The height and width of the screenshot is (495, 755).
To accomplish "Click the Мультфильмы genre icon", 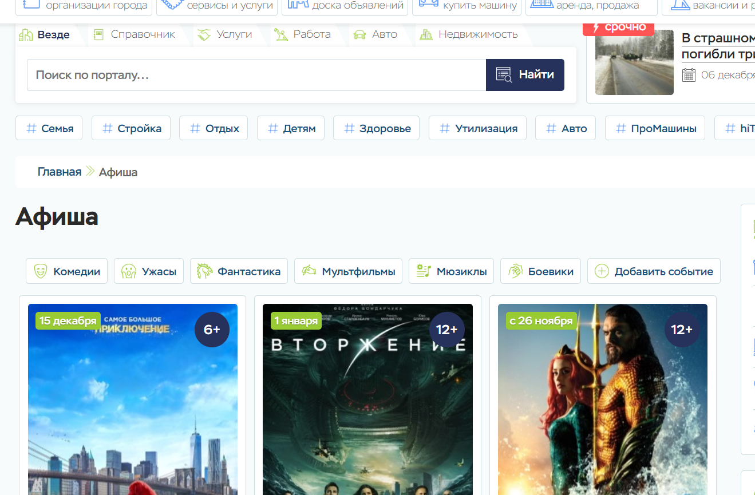I will click(x=309, y=271).
